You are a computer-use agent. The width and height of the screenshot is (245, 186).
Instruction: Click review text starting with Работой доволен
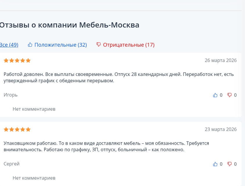[118, 77]
